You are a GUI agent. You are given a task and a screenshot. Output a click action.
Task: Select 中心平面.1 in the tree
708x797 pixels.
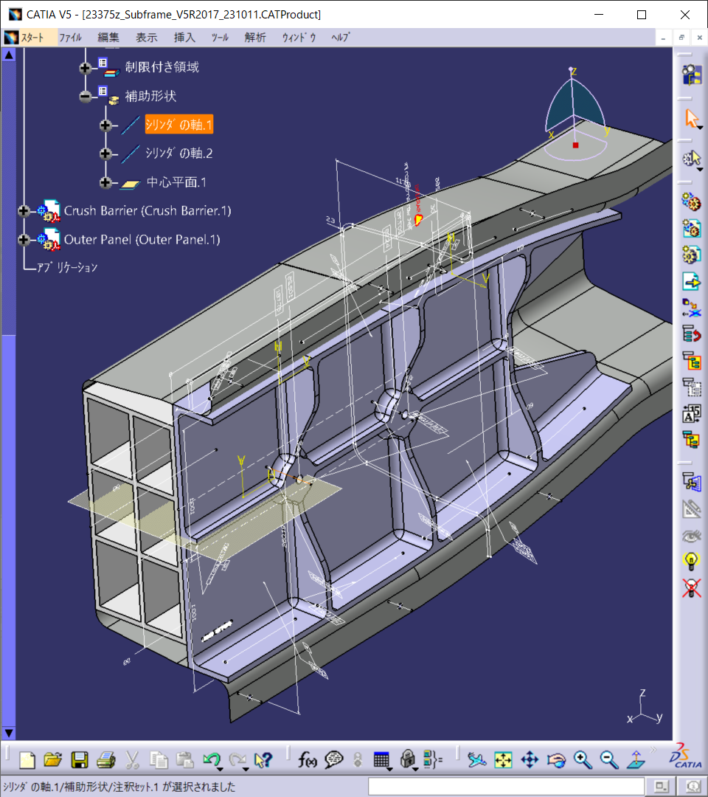176,182
